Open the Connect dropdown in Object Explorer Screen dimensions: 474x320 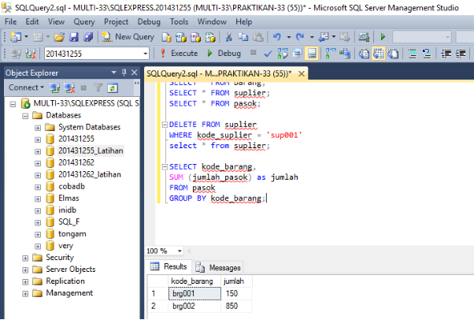(x=26, y=87)
